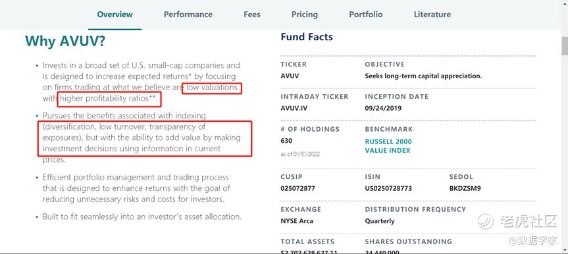Click the 老虎社区 watermark text

coord(529,221)
